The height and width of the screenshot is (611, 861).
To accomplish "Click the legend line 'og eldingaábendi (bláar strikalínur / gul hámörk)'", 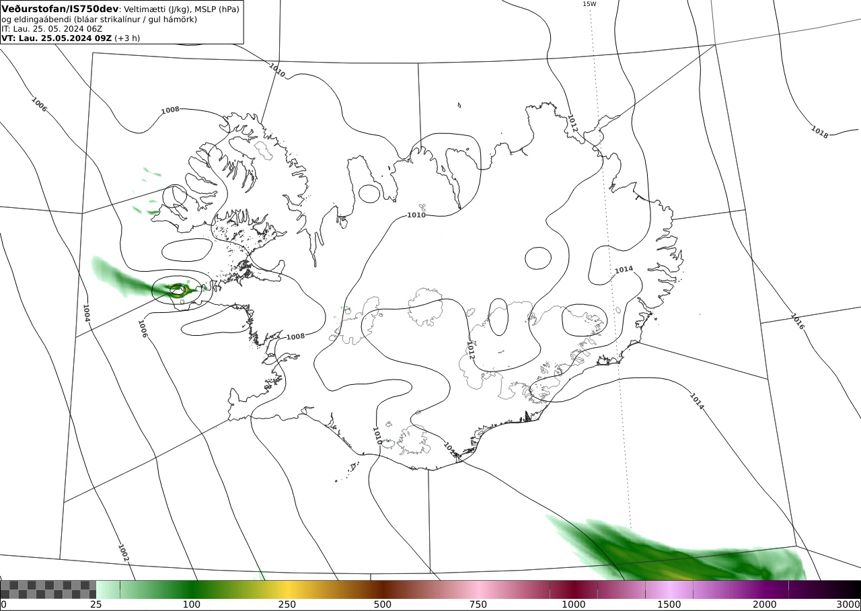I will pos(99,20).
